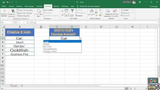The image size is (160, 90).
Task: Open the Data Validation tool
Action: click(x=96, y=15)
